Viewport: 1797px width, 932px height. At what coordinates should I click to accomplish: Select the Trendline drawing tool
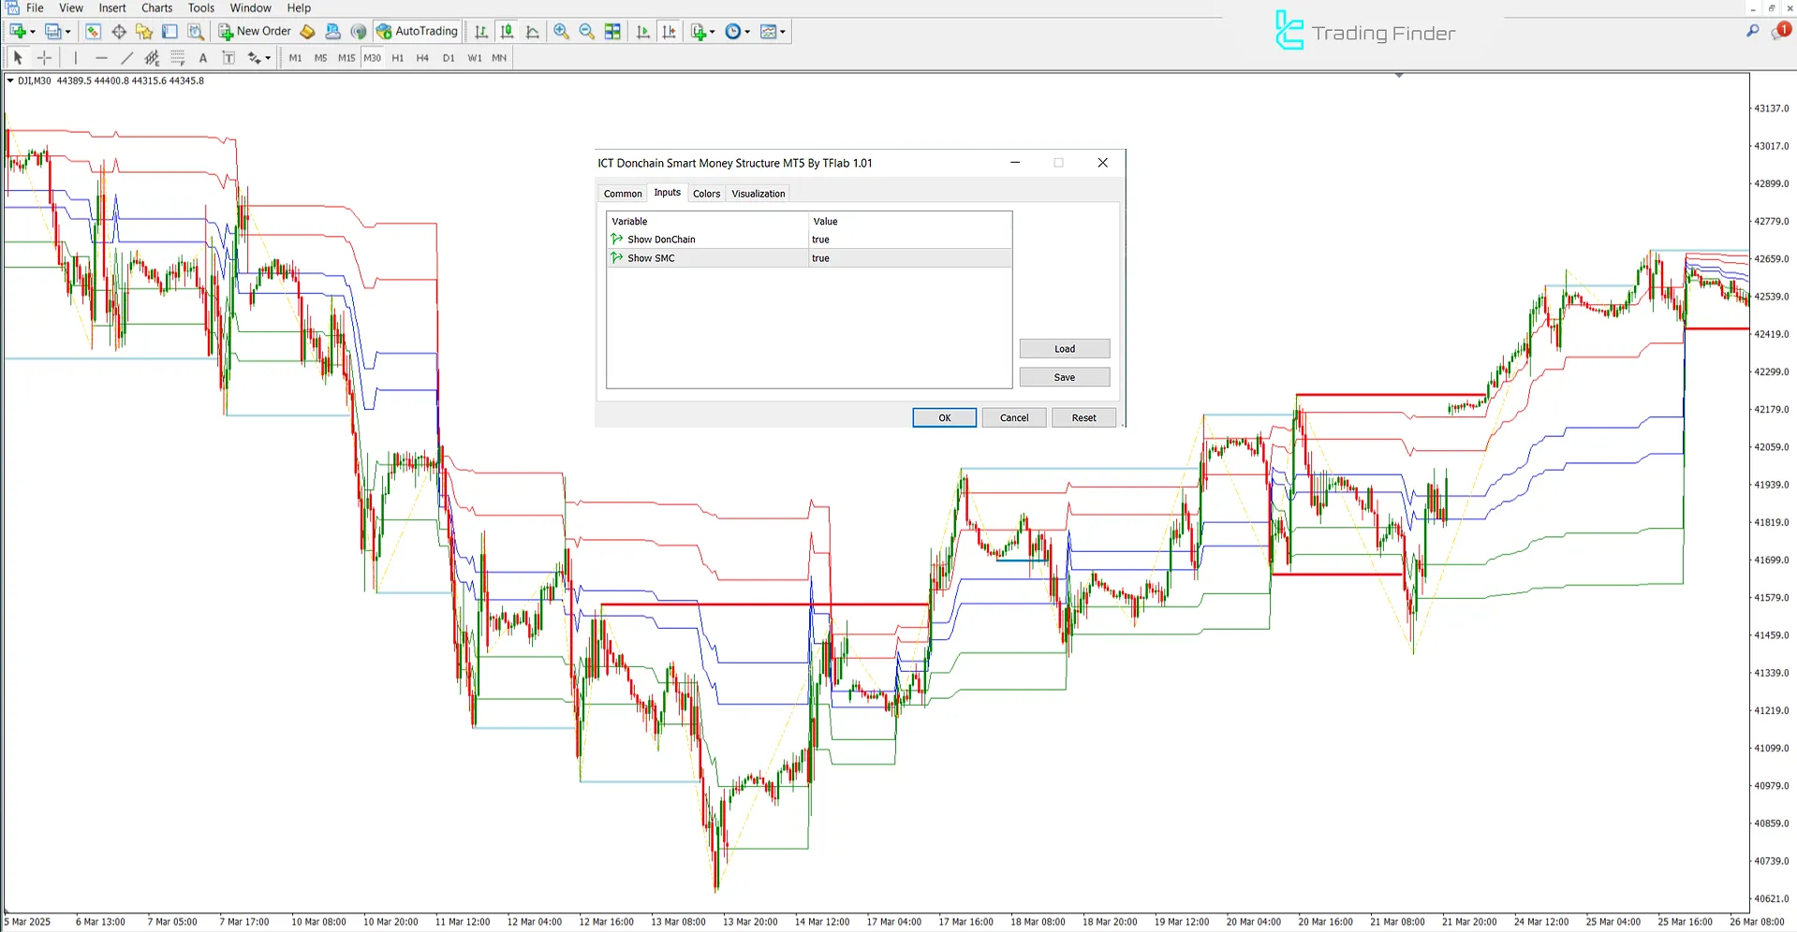[x=126, y=57]
